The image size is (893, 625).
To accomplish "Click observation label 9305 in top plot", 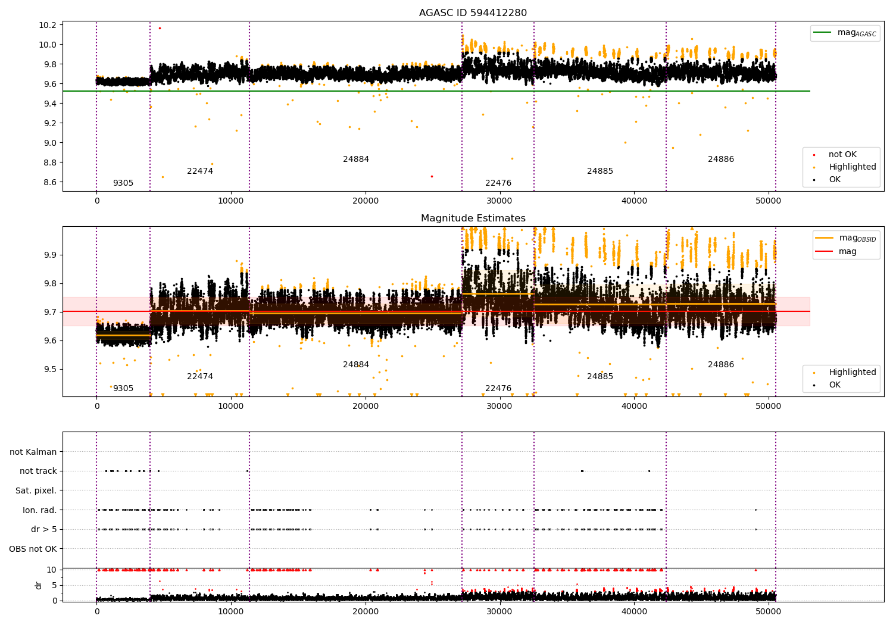I will point(123,183).
